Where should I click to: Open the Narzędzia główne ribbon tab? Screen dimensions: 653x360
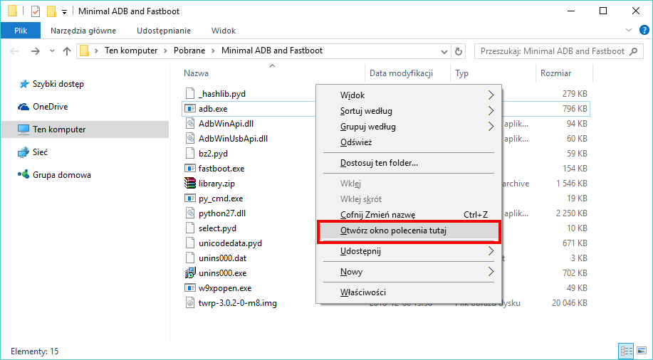point(83,31)
